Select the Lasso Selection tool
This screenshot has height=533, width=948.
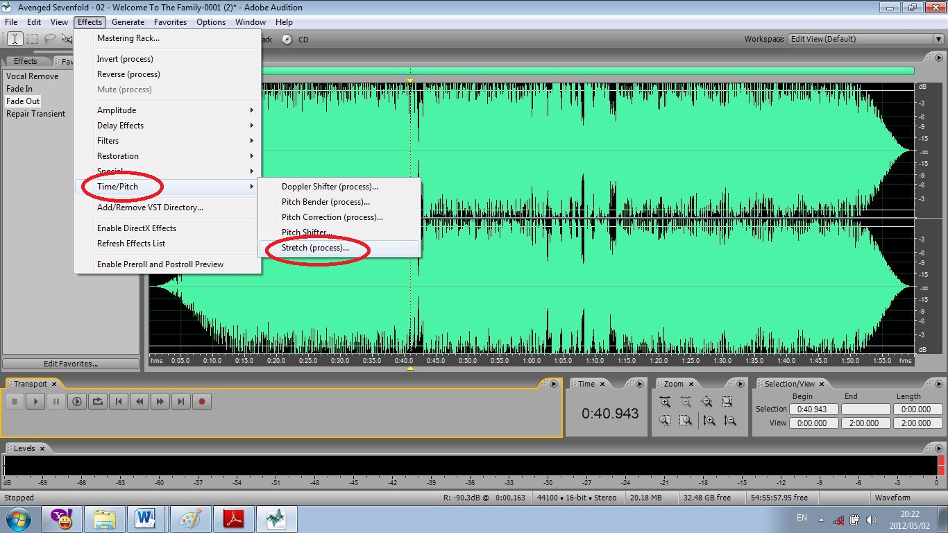point(50,39)
